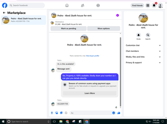Screen dimensions: 167x124
Task: Open listing thumbnail beside $1,300 price
Action: (x=52, y=23)
